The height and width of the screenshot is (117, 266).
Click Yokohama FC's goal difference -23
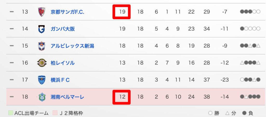(224, 80)
